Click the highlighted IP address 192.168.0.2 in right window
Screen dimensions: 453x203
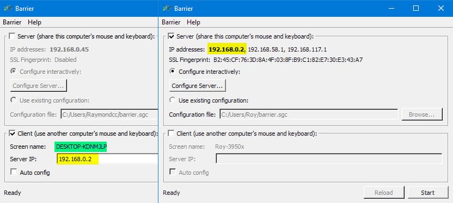point(227,49)
